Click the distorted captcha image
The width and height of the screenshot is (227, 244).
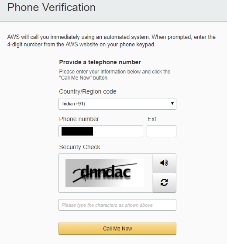(105, 173)
